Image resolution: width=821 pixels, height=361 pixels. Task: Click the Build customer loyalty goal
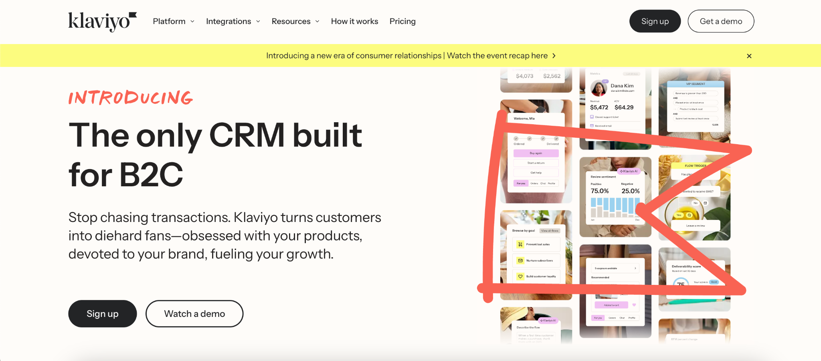pyautogui.click(x=536, y=276)
